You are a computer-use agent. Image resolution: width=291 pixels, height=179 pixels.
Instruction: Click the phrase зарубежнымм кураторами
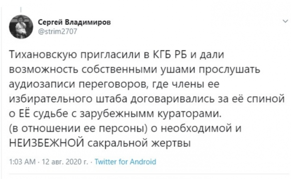150,114
